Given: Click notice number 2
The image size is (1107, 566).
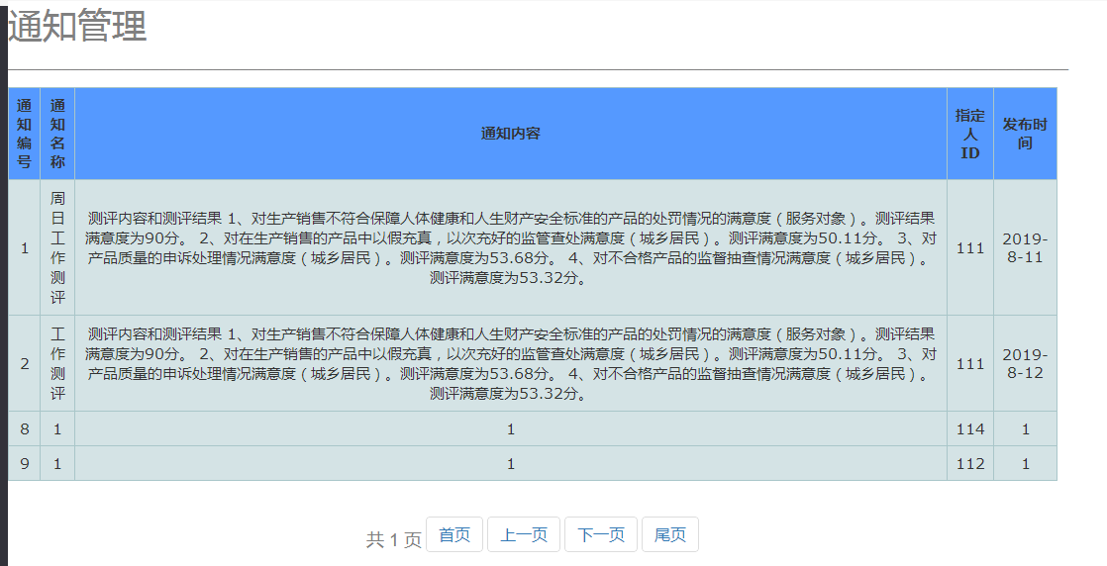Looking at the screenshot, I should [x=24, y=363].
